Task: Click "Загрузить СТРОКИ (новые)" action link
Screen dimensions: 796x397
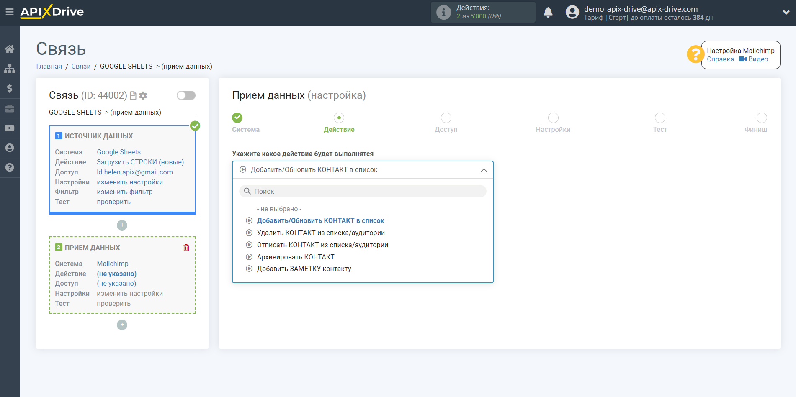Action: pos(140,162)
